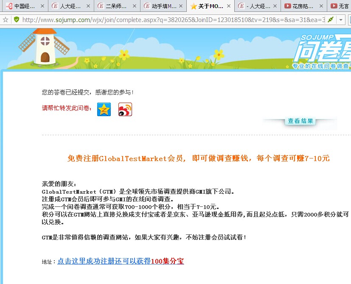
Task: Close the active 关于MO... tab
Action: pos(228,6)
